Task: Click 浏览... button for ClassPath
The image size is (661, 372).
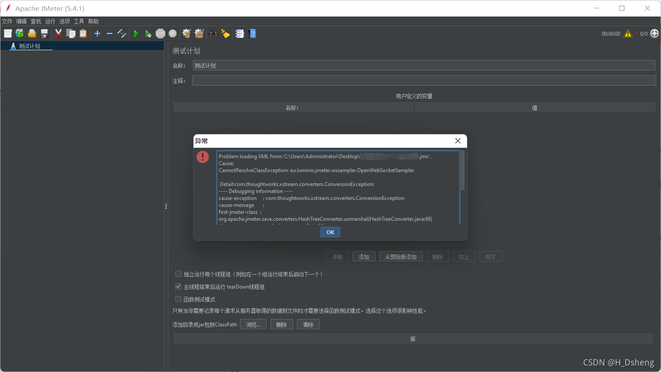Action: coord(253,325)
